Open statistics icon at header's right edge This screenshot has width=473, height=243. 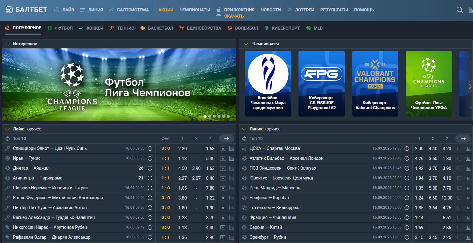click(x=471, y=10)
